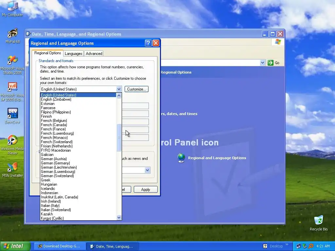Select French (Monaco) in the list

[x=78, y=138]
